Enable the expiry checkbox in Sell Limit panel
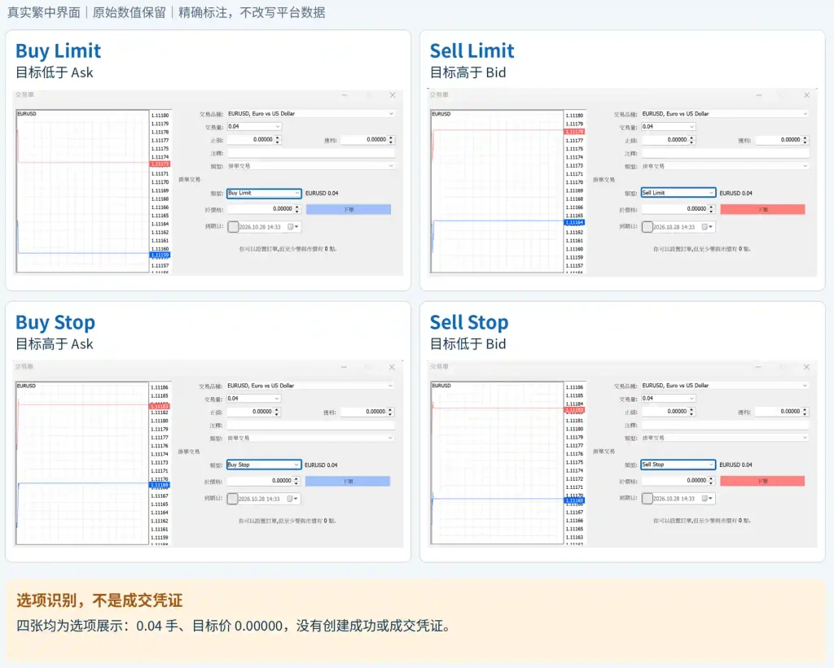The height and width of the screenshot is (668, 834). [x=647, y=227]
